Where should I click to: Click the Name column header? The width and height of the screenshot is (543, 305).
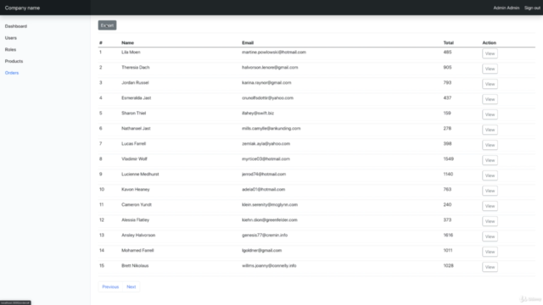click(x=128, y=43)
